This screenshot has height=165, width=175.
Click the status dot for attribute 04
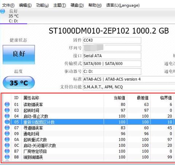(7, 116)
